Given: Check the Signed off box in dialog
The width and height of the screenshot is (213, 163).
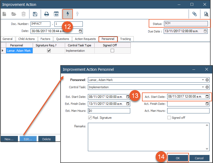Looking at the screenshot, I should 169,118.
